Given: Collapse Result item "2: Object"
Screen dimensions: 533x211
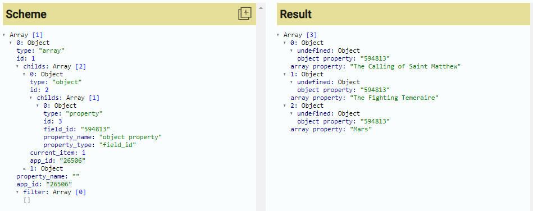Looking at the screenshot, I should click(285, 105).
